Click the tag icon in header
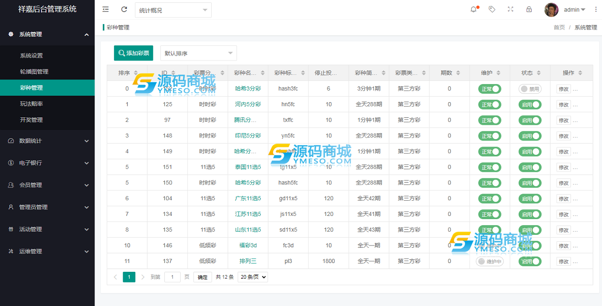This screenshot has width=602, height=306. 492,9
